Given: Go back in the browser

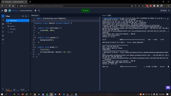Looking at the screenshot, I should pyautogui.click(x=2, y=6).
